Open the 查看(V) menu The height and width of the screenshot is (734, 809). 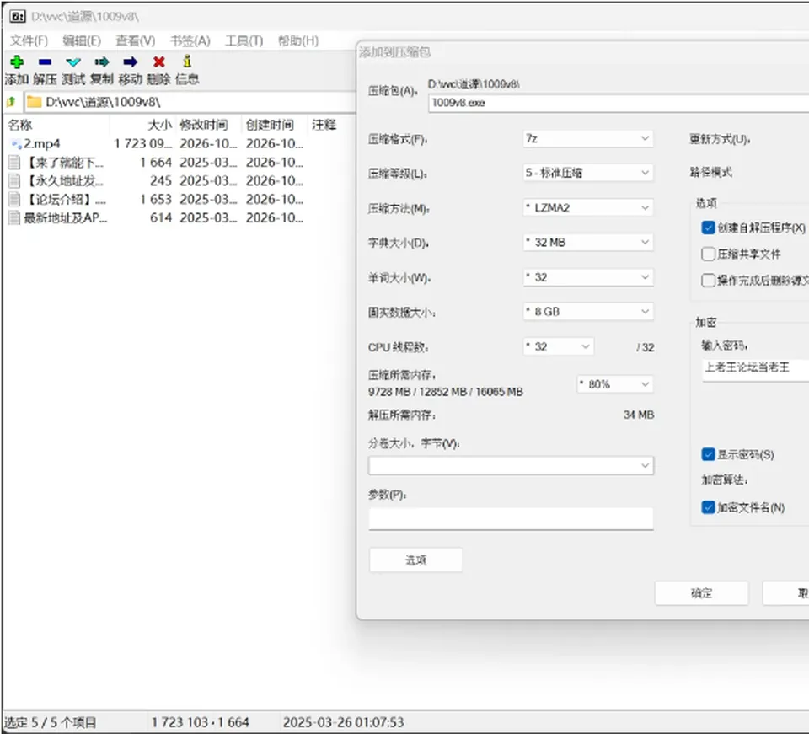(135, 40)
